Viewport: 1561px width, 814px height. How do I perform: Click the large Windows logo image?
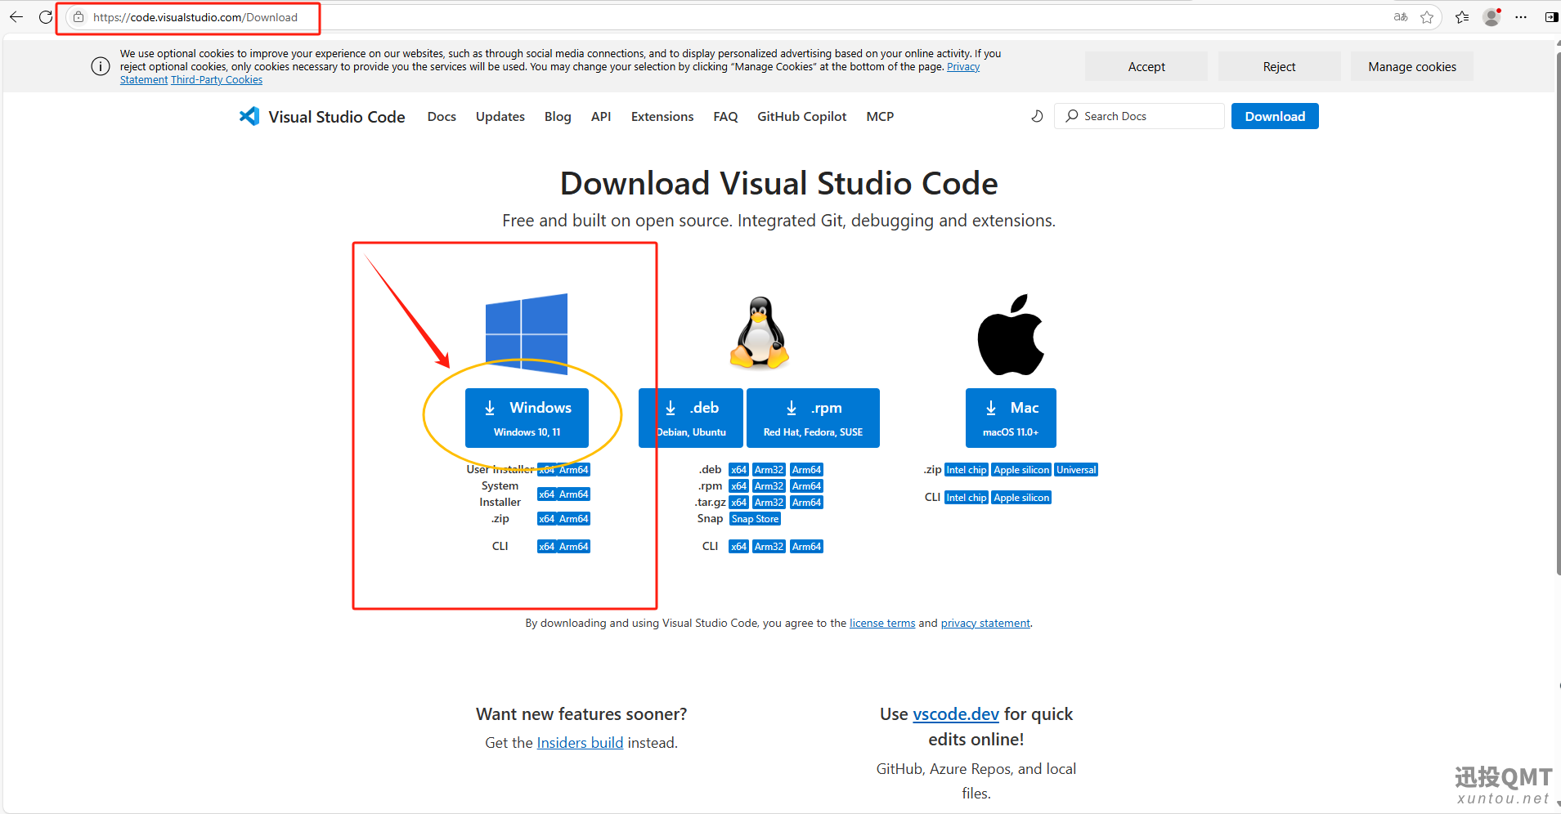tap(527, 333)
